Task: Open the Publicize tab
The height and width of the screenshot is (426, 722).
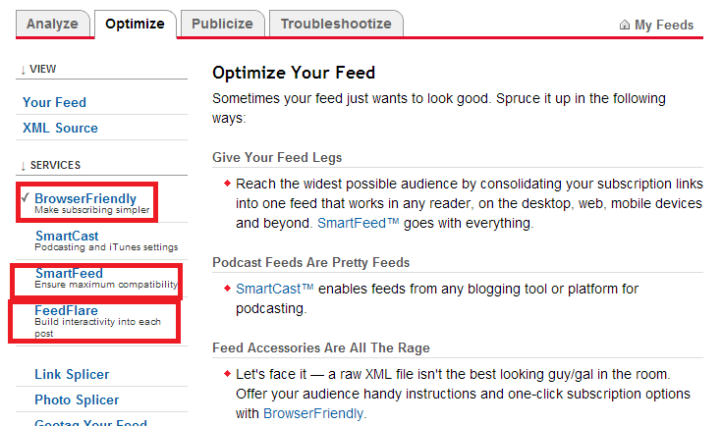Action: (x=222, y=24)
